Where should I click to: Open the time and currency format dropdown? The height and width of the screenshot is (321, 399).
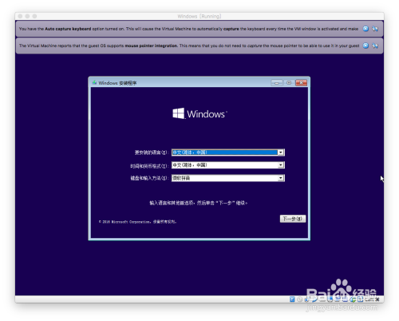[281, 165]
